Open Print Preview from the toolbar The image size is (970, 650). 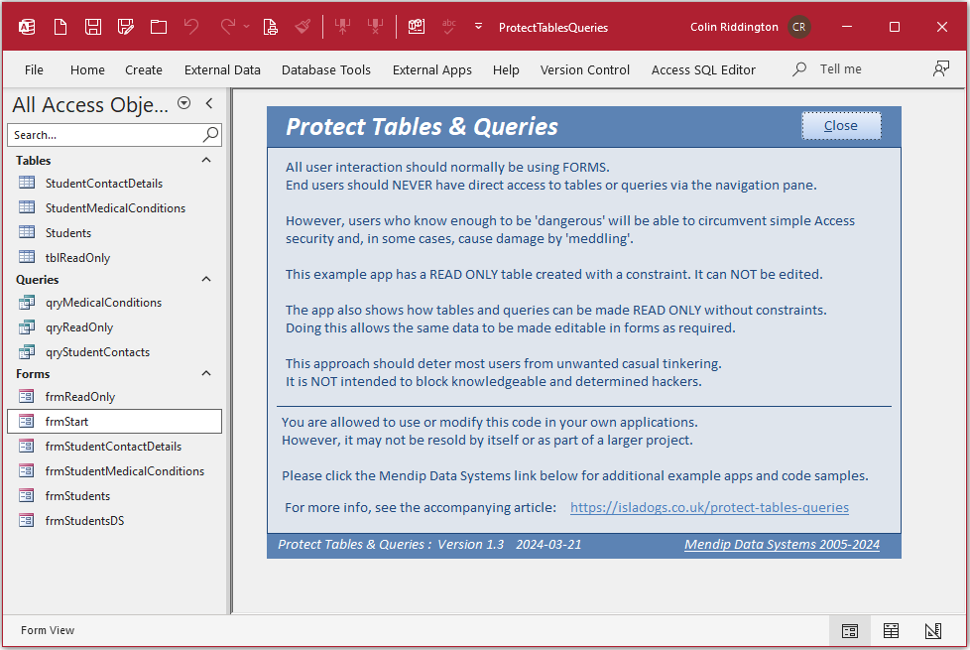point(271,27)
